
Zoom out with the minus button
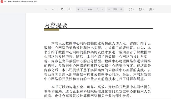click(x=109, y=9)
